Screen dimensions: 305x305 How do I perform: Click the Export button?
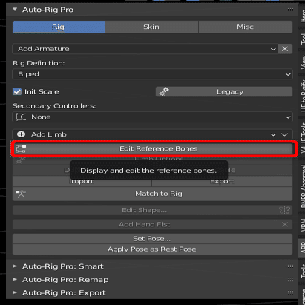coord(222,181)
